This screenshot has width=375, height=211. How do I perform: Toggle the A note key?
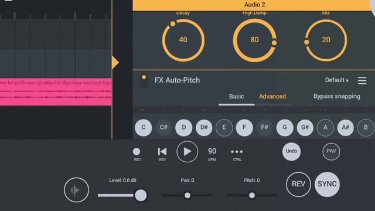(325, 127)
